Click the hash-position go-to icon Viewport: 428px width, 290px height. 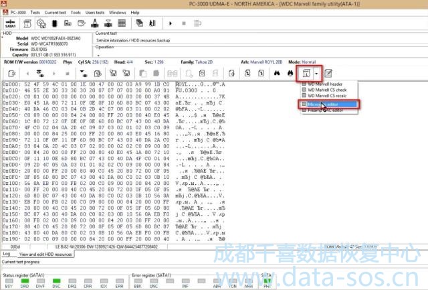point(40,73)
